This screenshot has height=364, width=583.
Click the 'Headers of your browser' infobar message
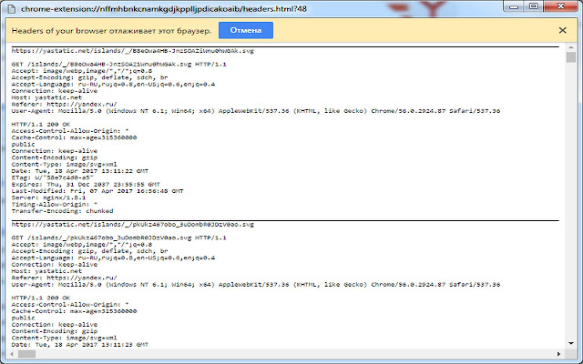[111, 31]
